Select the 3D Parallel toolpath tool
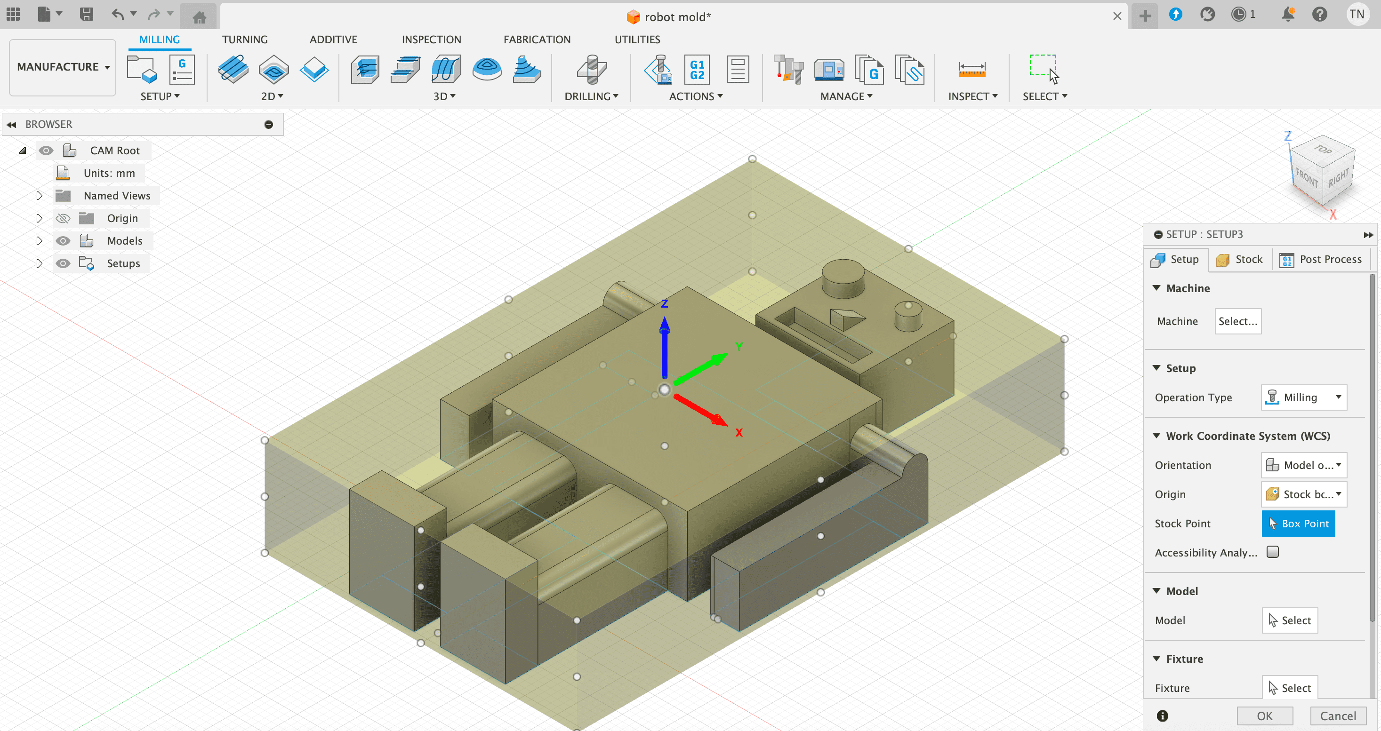The image size is (1381, 731). [446, 69]
